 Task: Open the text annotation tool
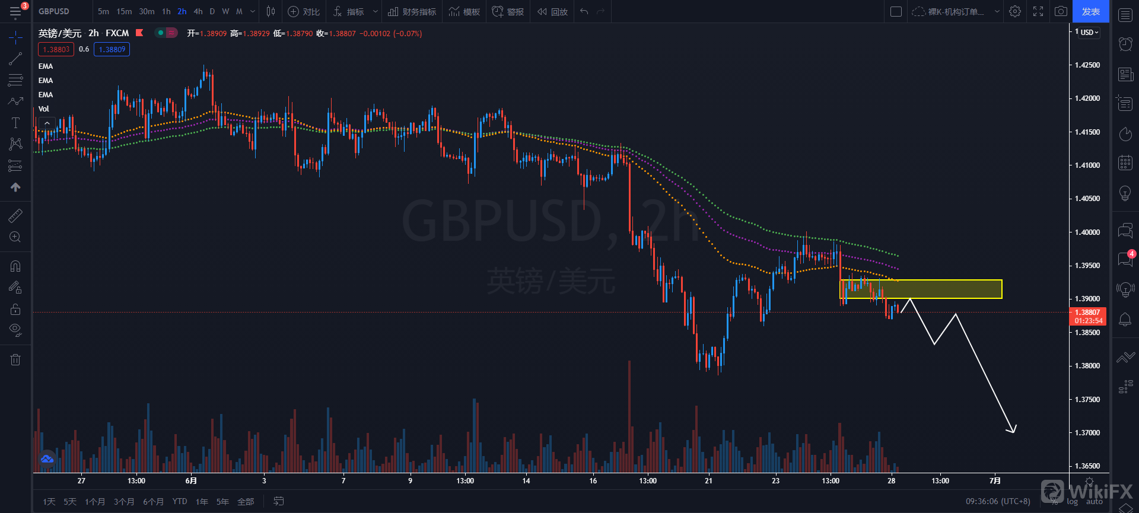tap(15, 123)
